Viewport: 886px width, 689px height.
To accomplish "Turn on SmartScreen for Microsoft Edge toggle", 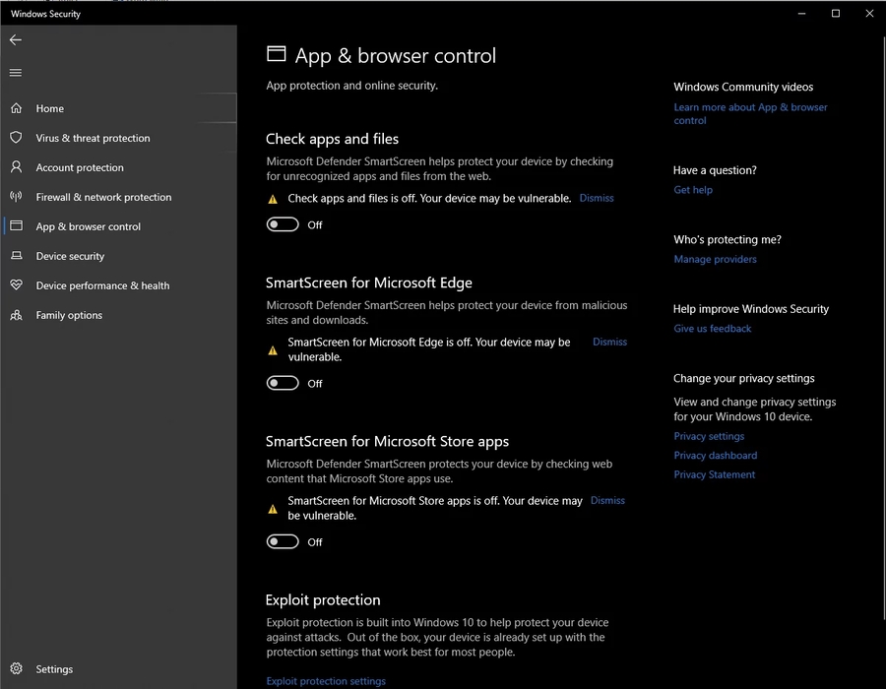I will tap(283, 383).
